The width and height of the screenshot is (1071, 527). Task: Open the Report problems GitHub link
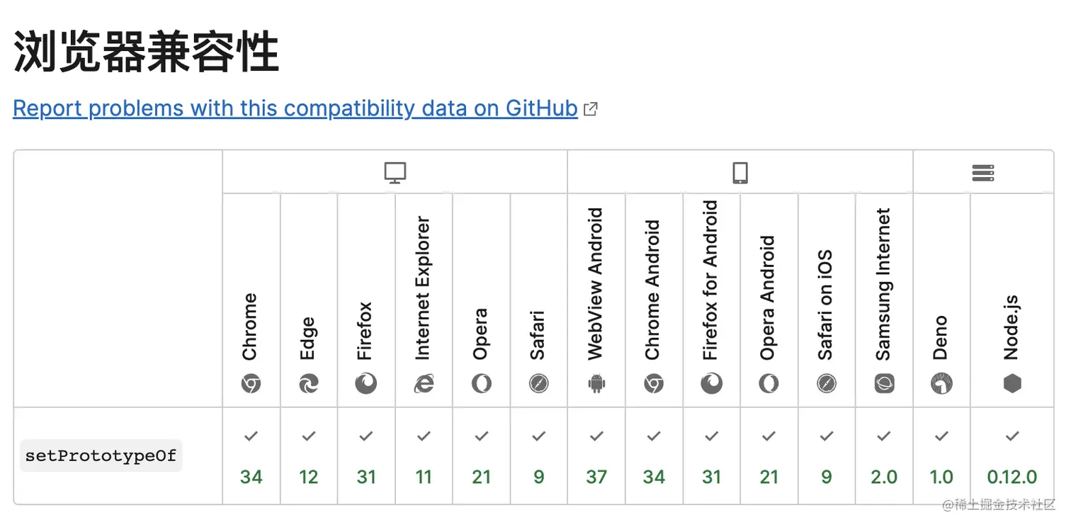click(x=295, y=108)
